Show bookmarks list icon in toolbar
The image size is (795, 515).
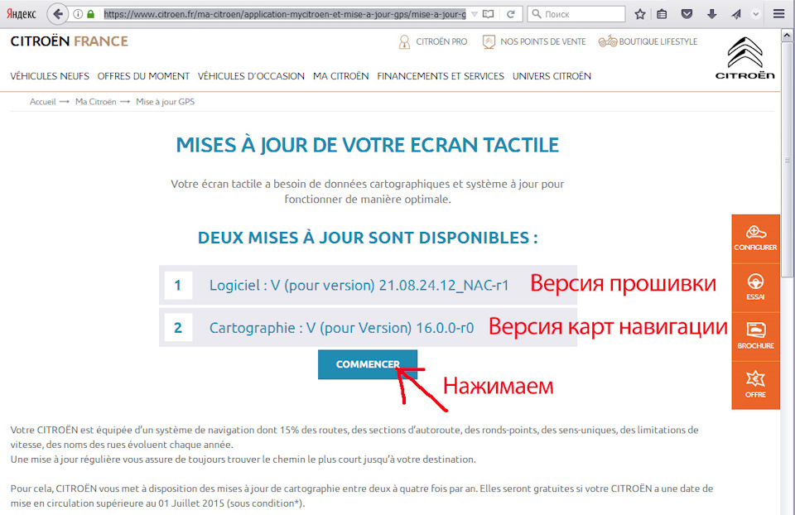click(x=662, y=14)
